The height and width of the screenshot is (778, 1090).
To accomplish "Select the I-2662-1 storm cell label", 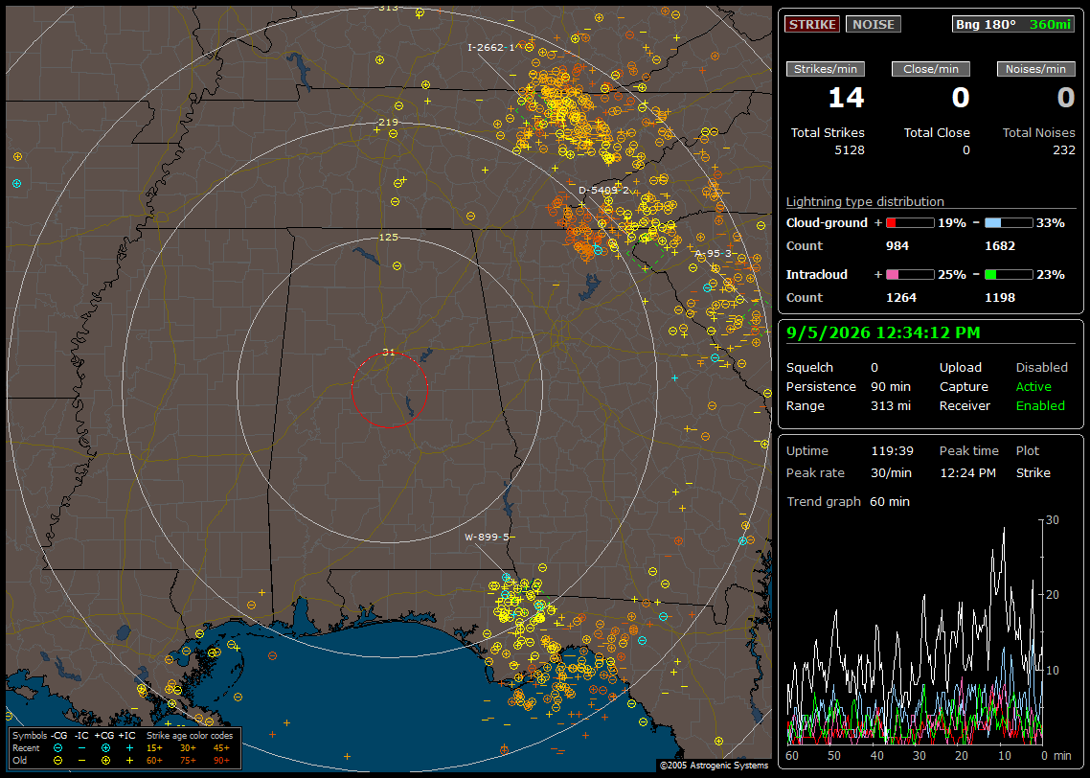I will click(x=490, y=47).
